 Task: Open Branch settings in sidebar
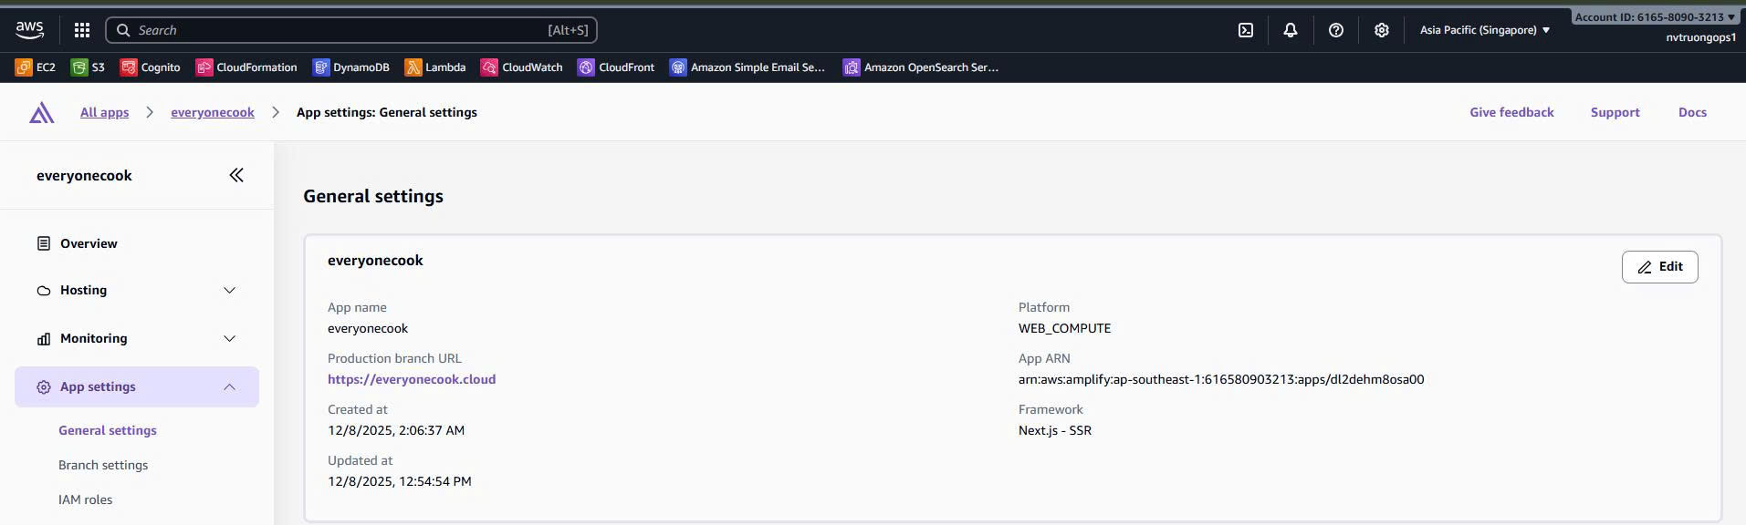(x=103, y=465)
